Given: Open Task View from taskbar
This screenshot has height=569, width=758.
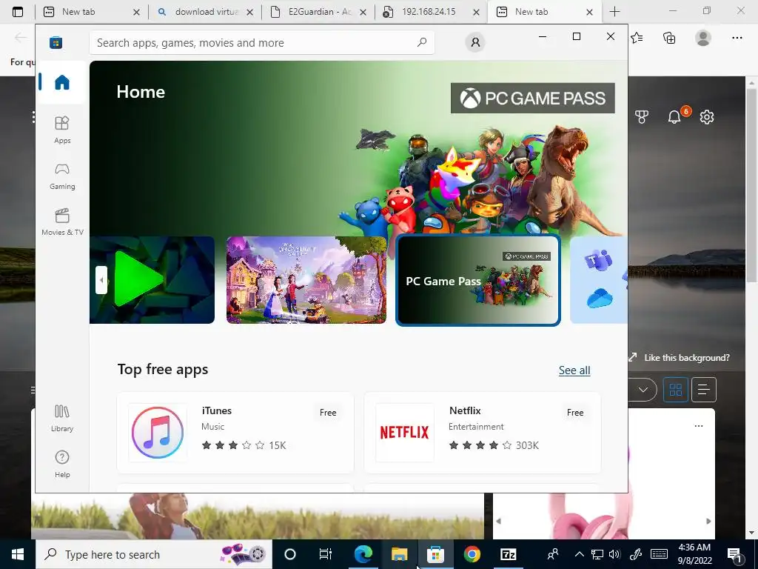Looking at the screenshot, I should coord(326,554).
